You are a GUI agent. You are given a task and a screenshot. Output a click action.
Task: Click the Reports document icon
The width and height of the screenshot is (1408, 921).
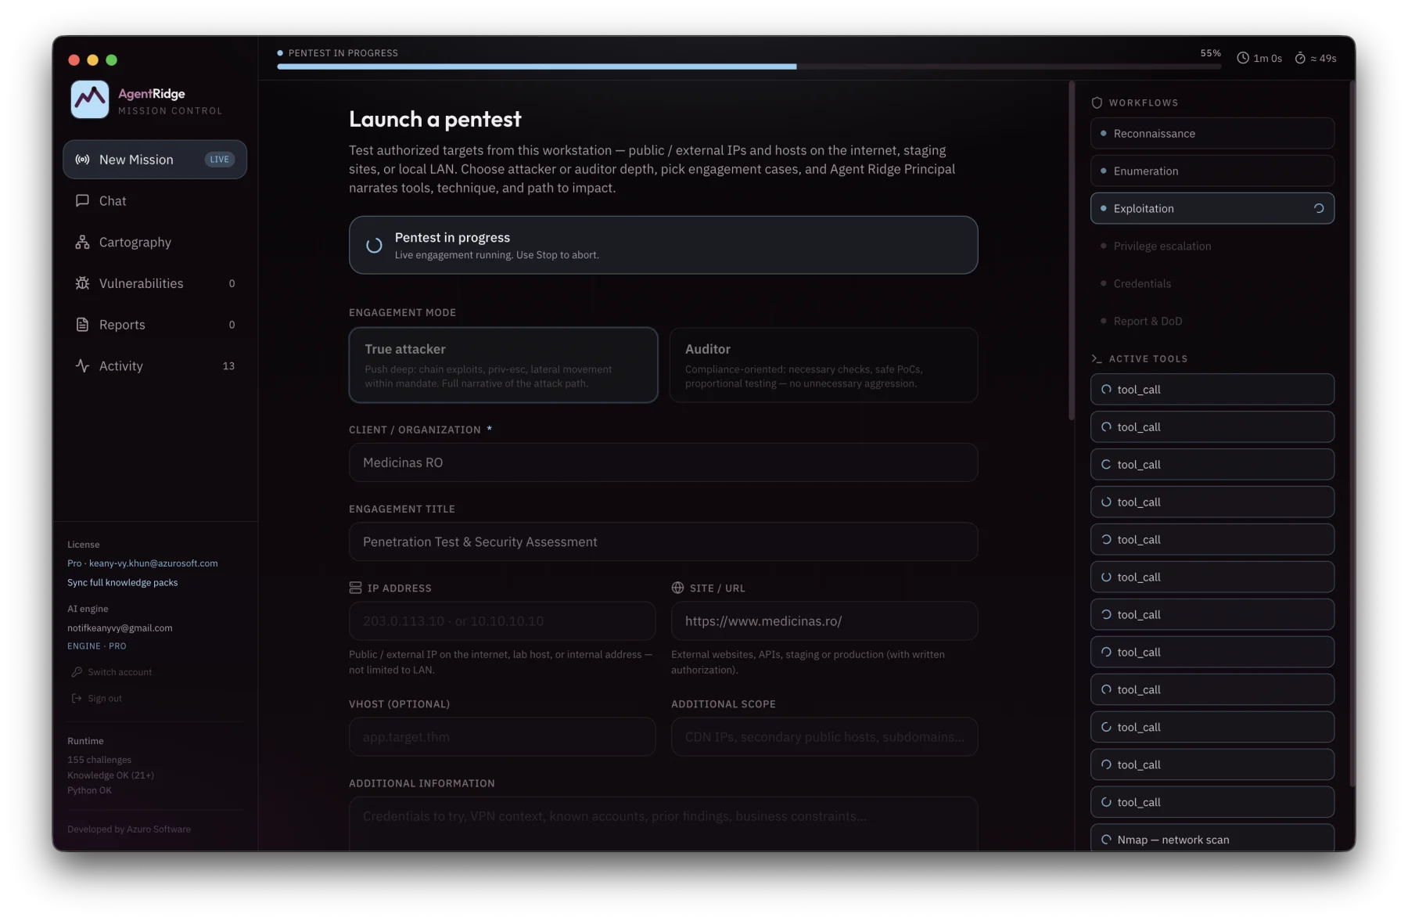[x=82, y=325]
